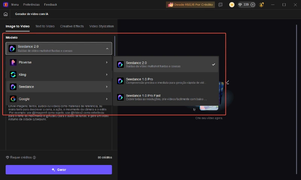Select the Google logo icon
Viewport: 301px width, 180px height.
[13, 99]
